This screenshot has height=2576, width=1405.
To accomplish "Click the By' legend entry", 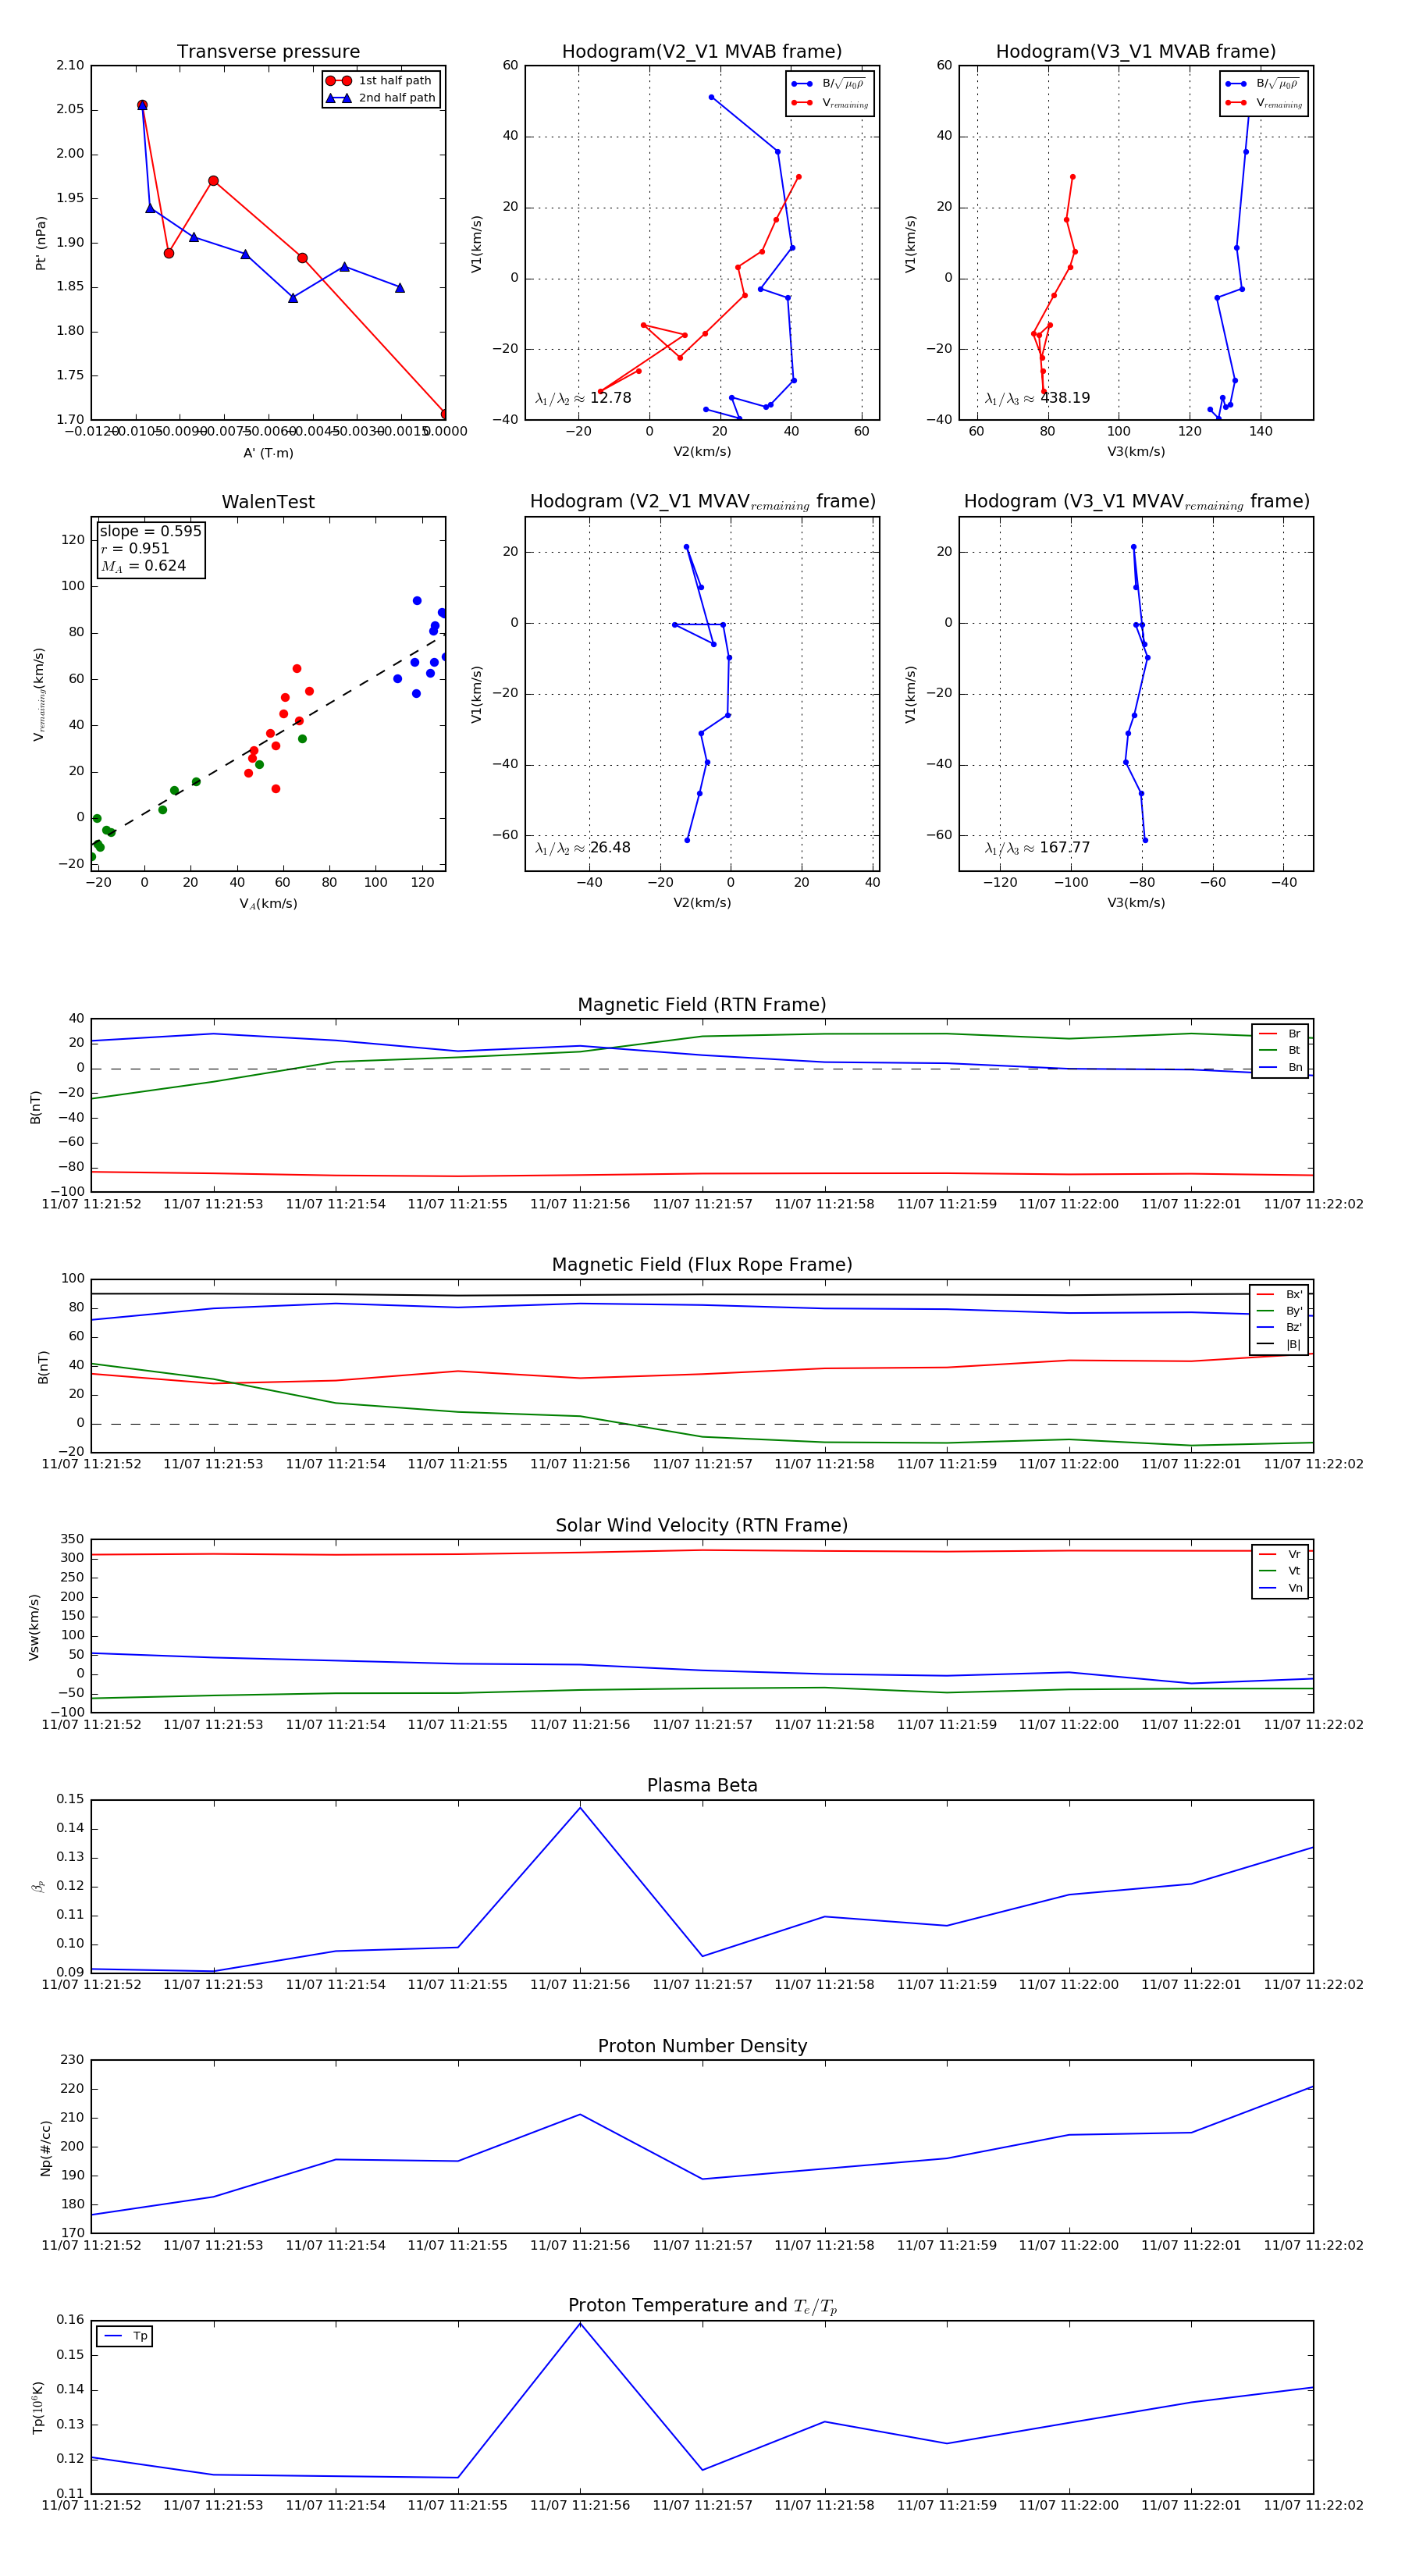I will point(1280,1311).
